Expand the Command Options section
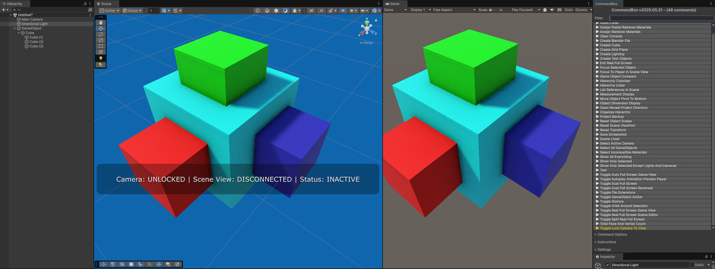 coord(612,234)
